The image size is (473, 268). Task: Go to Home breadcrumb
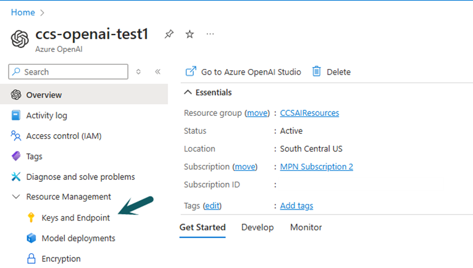coord(23,12)
